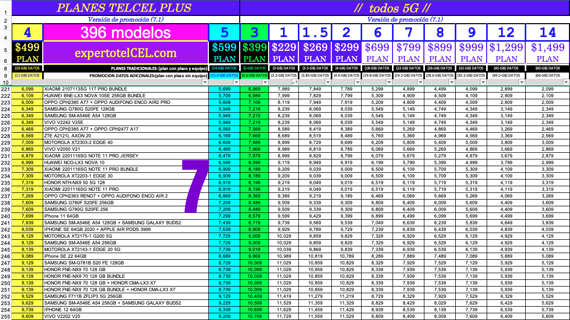Screen dimensions: 570x320
Task: Select row header 255
Action: click(x=6, y=316)
